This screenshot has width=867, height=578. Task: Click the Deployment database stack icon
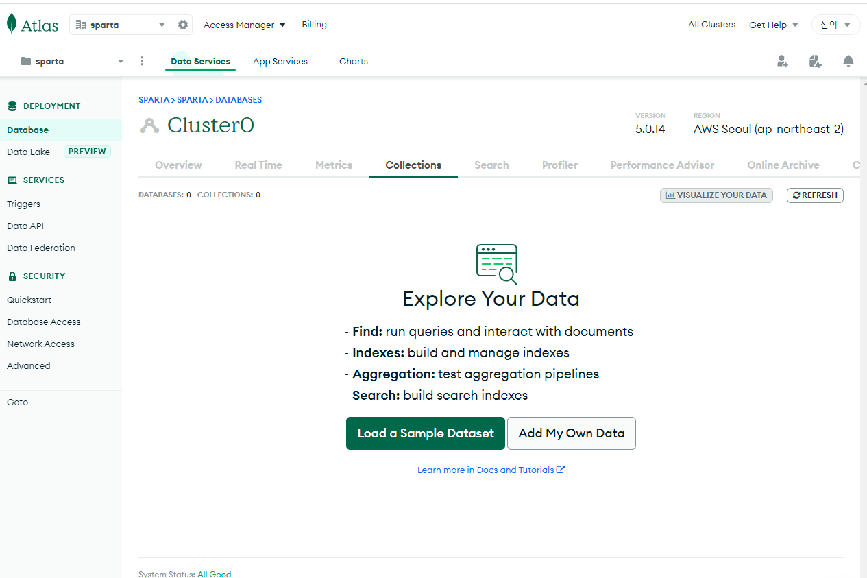coord(12,106)
